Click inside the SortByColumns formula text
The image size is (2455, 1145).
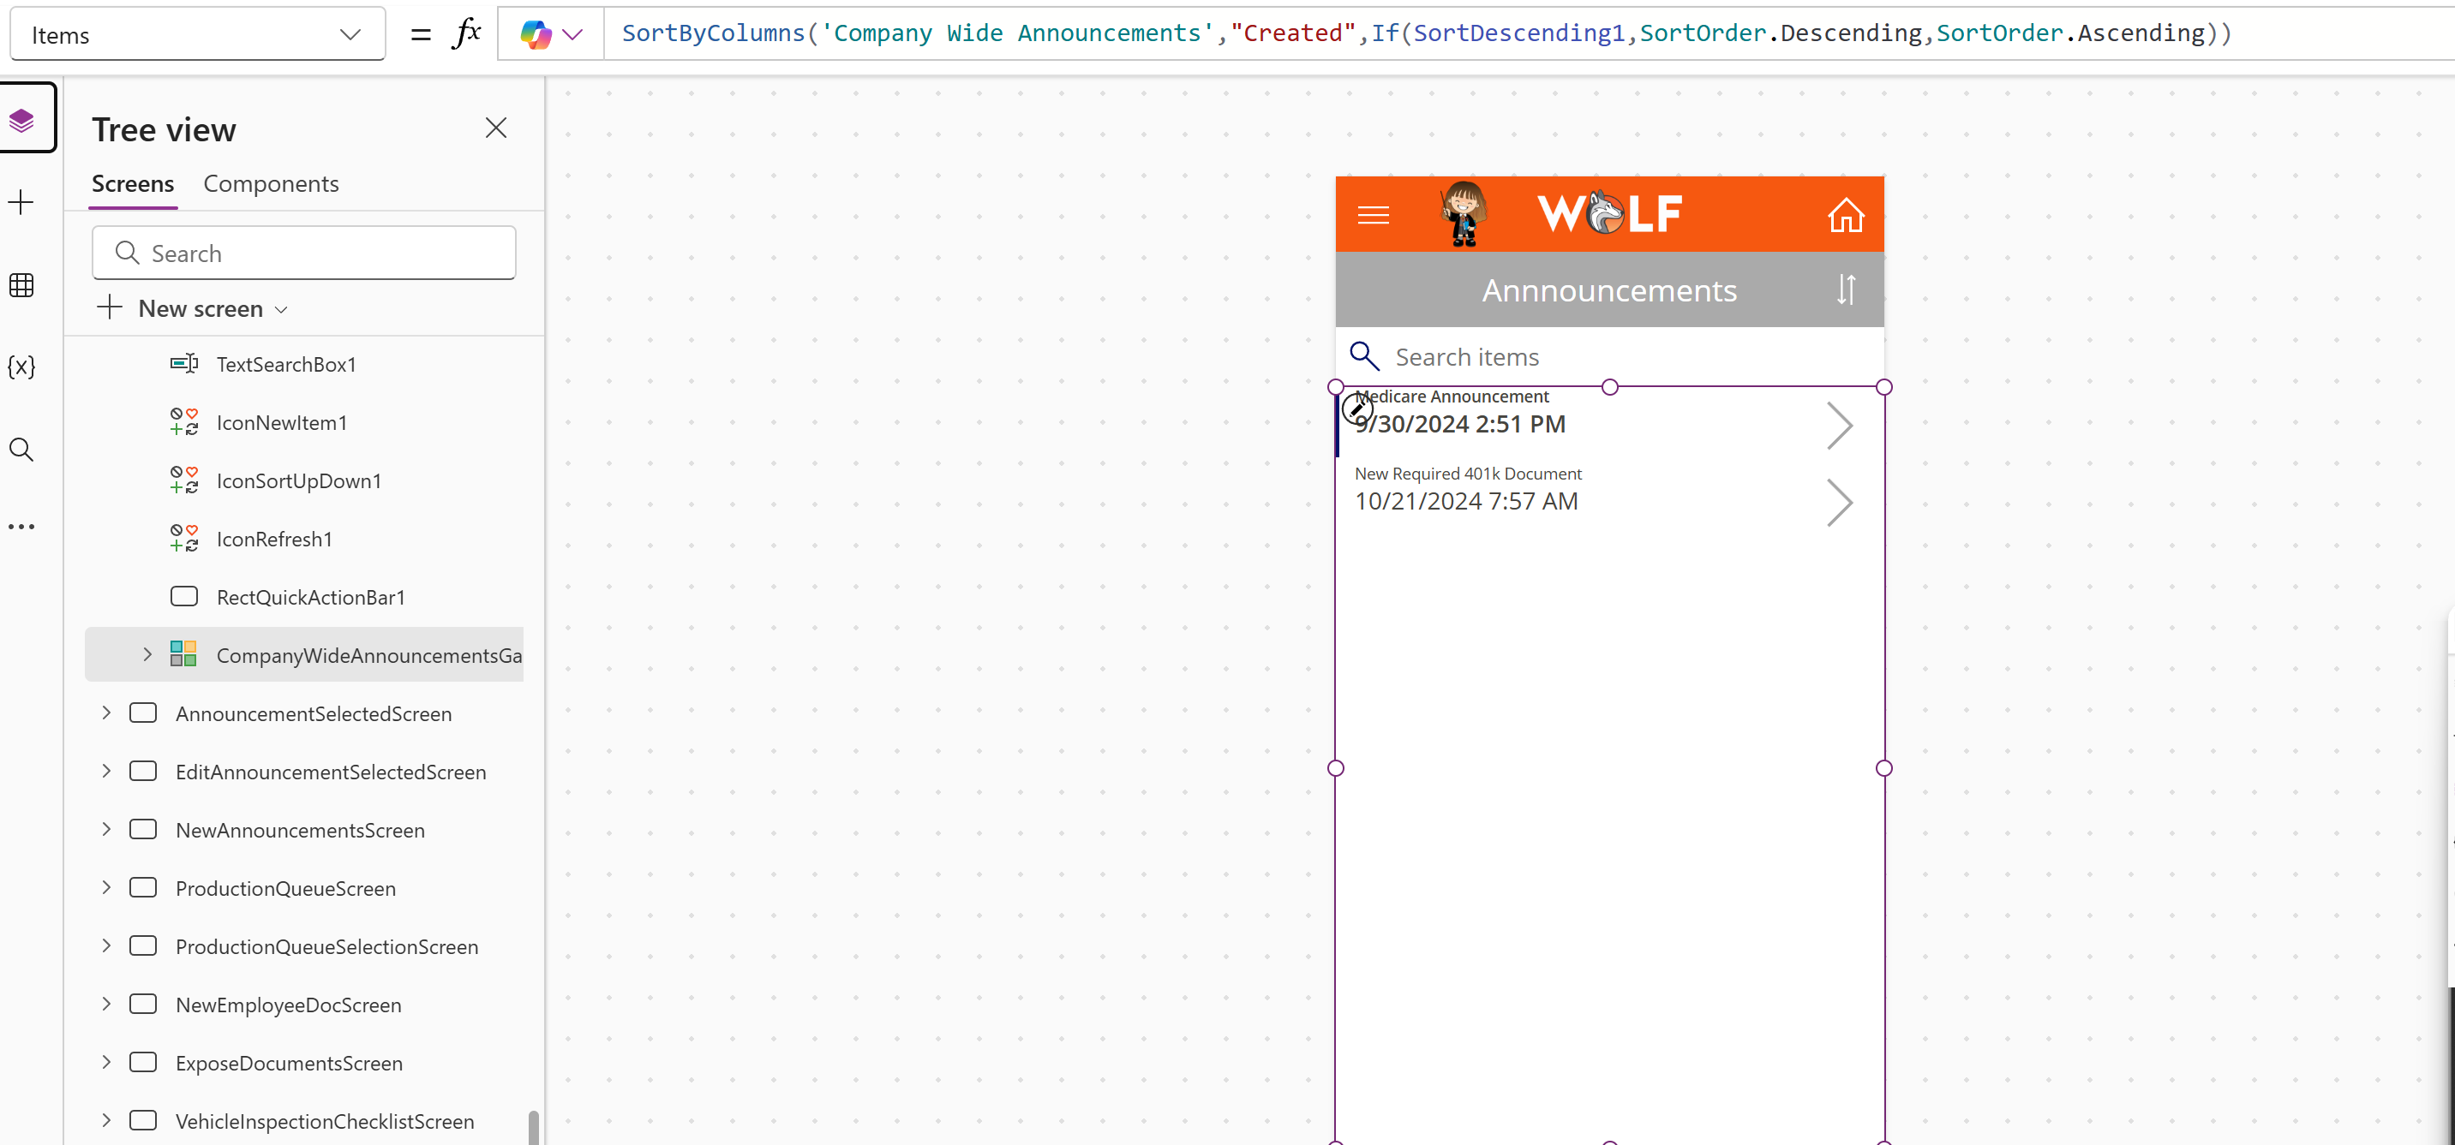pyautogui.click(x=1426, y=33)
